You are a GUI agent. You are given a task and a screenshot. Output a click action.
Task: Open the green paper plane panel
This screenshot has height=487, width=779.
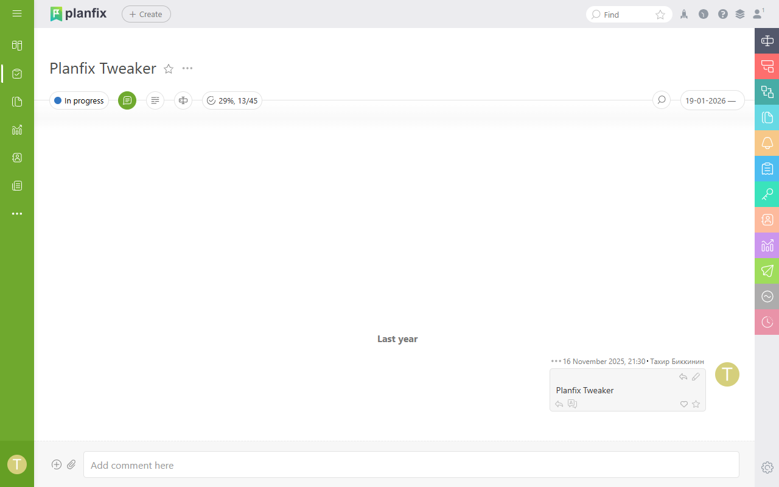(x=767, y=271)
